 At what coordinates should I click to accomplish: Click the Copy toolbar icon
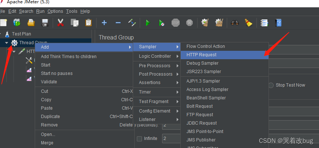click(75, 23)
